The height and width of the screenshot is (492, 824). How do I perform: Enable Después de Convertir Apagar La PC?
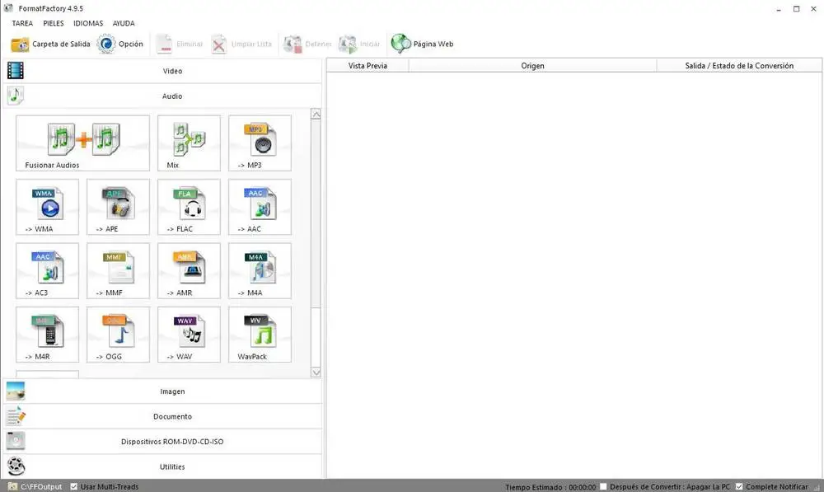pyautogui.click(x=603, y=487)
